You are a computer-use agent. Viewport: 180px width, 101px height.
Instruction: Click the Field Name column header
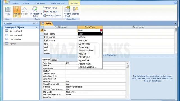click(60, 27)
